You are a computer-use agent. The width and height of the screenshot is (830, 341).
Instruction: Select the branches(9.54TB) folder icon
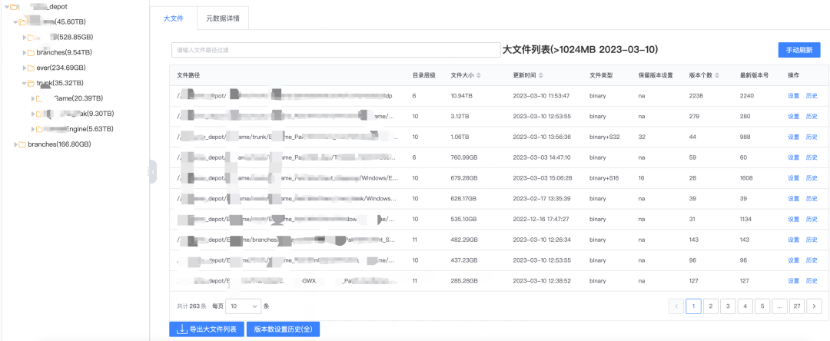(32, 53)
